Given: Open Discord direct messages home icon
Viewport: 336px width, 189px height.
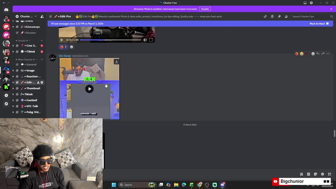Looking at the screenshot, I should coord(6,10).
